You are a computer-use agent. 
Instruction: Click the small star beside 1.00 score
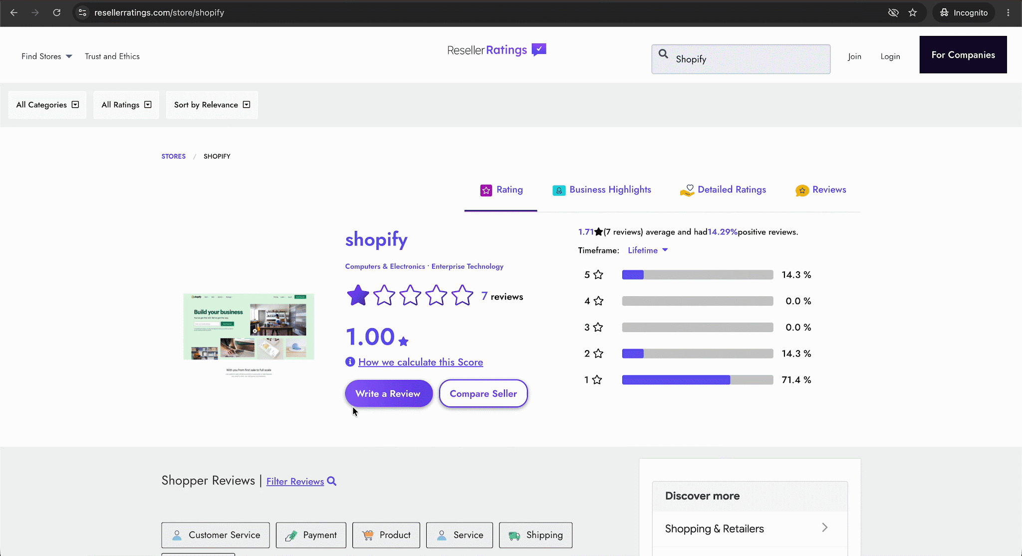pos(404,342)
